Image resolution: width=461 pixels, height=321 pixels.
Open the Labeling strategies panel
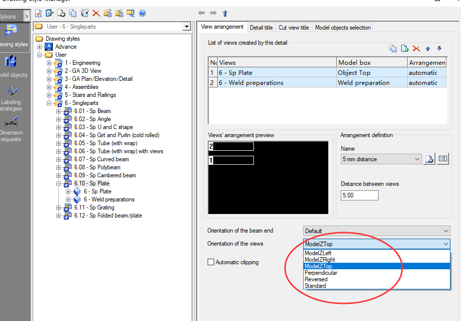(11, 91)
